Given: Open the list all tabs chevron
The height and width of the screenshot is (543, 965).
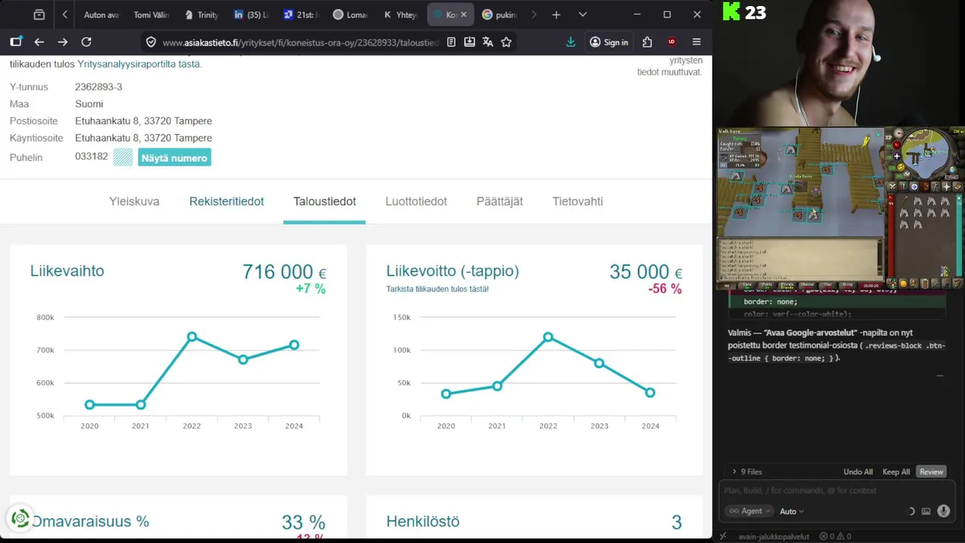Looking at the screenshot, I should pyautogui.click(x=583, y=14).
